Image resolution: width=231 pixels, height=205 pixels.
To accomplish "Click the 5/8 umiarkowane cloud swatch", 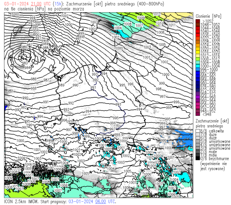I will coord(197,141).
